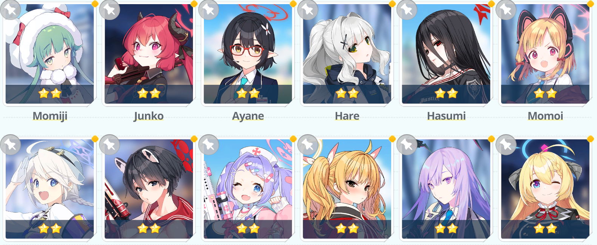
Task: Pin the long lavender-haired girl card
Action: pos(407,144)
